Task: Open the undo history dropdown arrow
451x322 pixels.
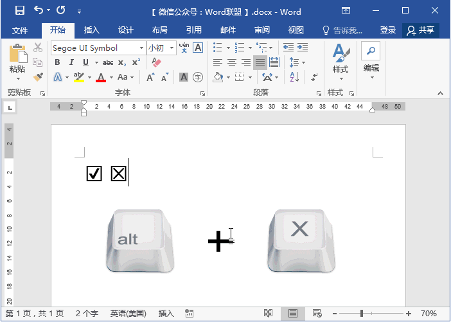Action: click(x=48, y=11)
